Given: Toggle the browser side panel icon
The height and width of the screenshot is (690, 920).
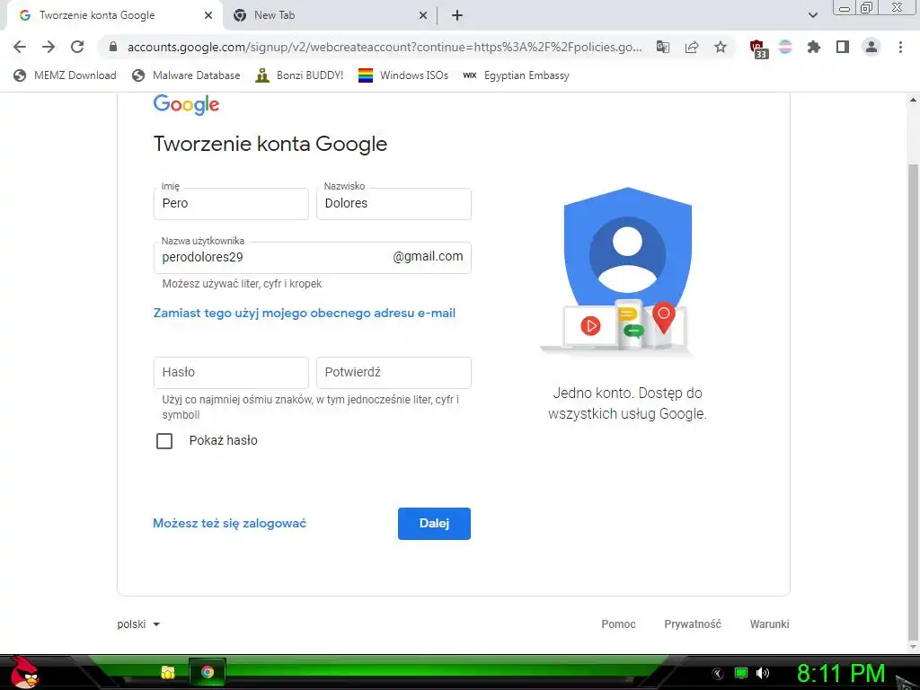Looking at the screenshot, I should click(x=843, y=47).
